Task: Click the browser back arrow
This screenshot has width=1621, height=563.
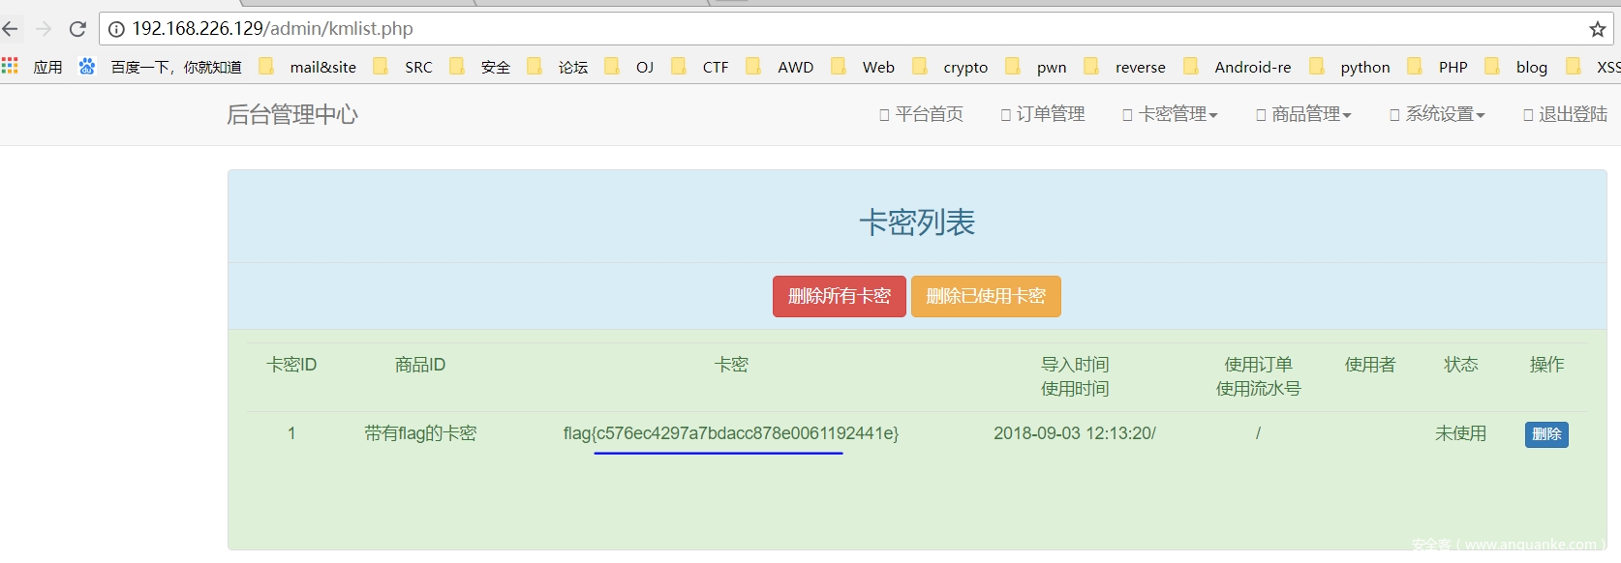Action: [11, 29]
